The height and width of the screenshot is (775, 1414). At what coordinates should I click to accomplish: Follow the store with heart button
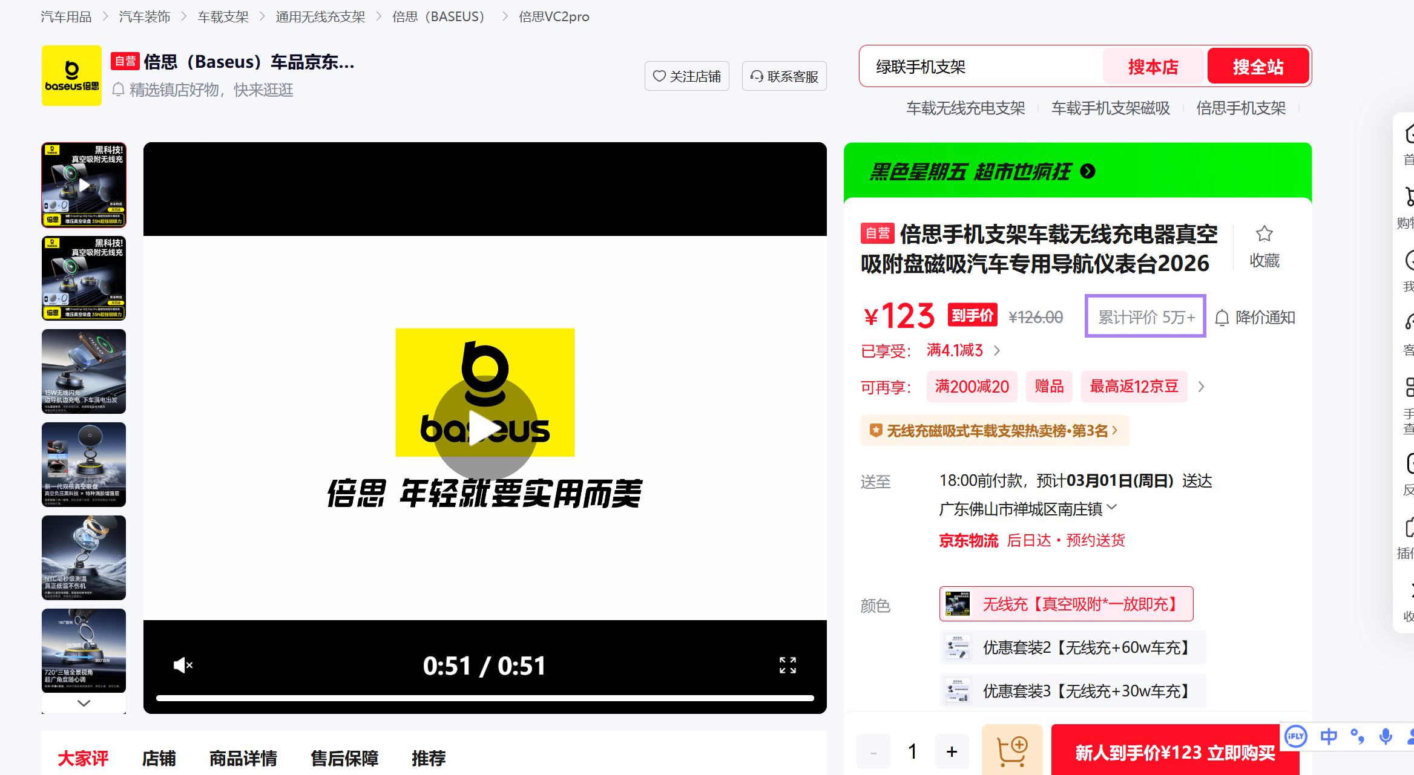pyautogui.click(x=686, y=76)
